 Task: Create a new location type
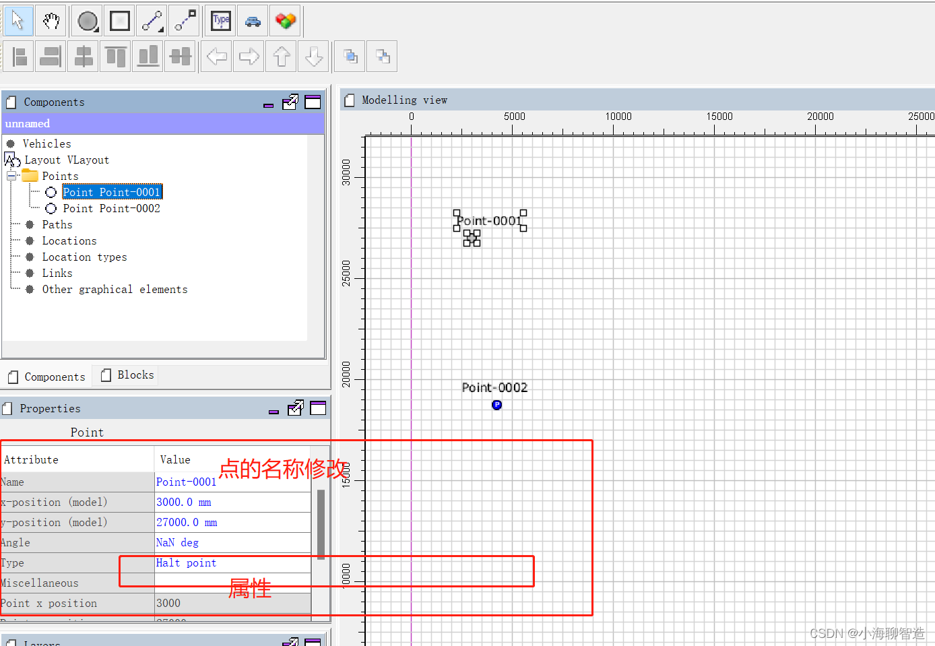coord(221,21)
